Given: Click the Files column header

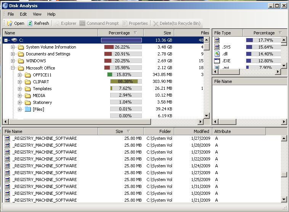Looking at the screenshot, I should click(x=192, y=33).
